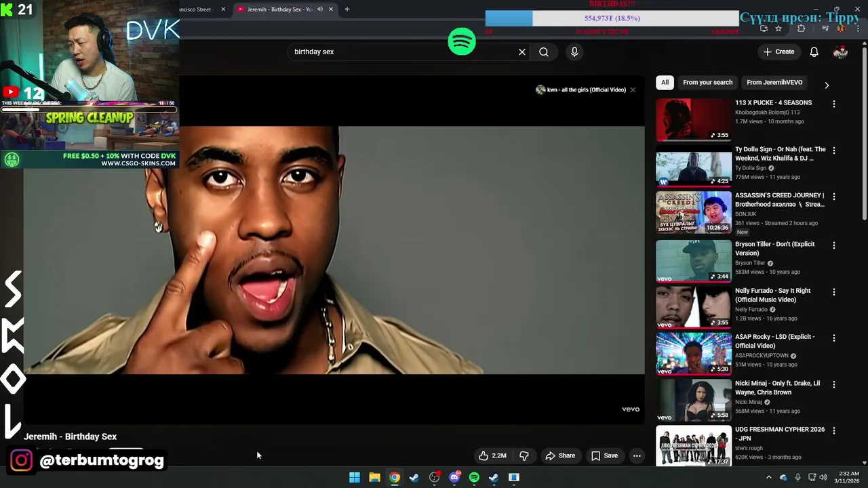Image resolution: width=868 pixels, height=488 pixels.
Task: Open the options menu for Nelly Furtado - Say It Right
Action: tap(834, 291)
